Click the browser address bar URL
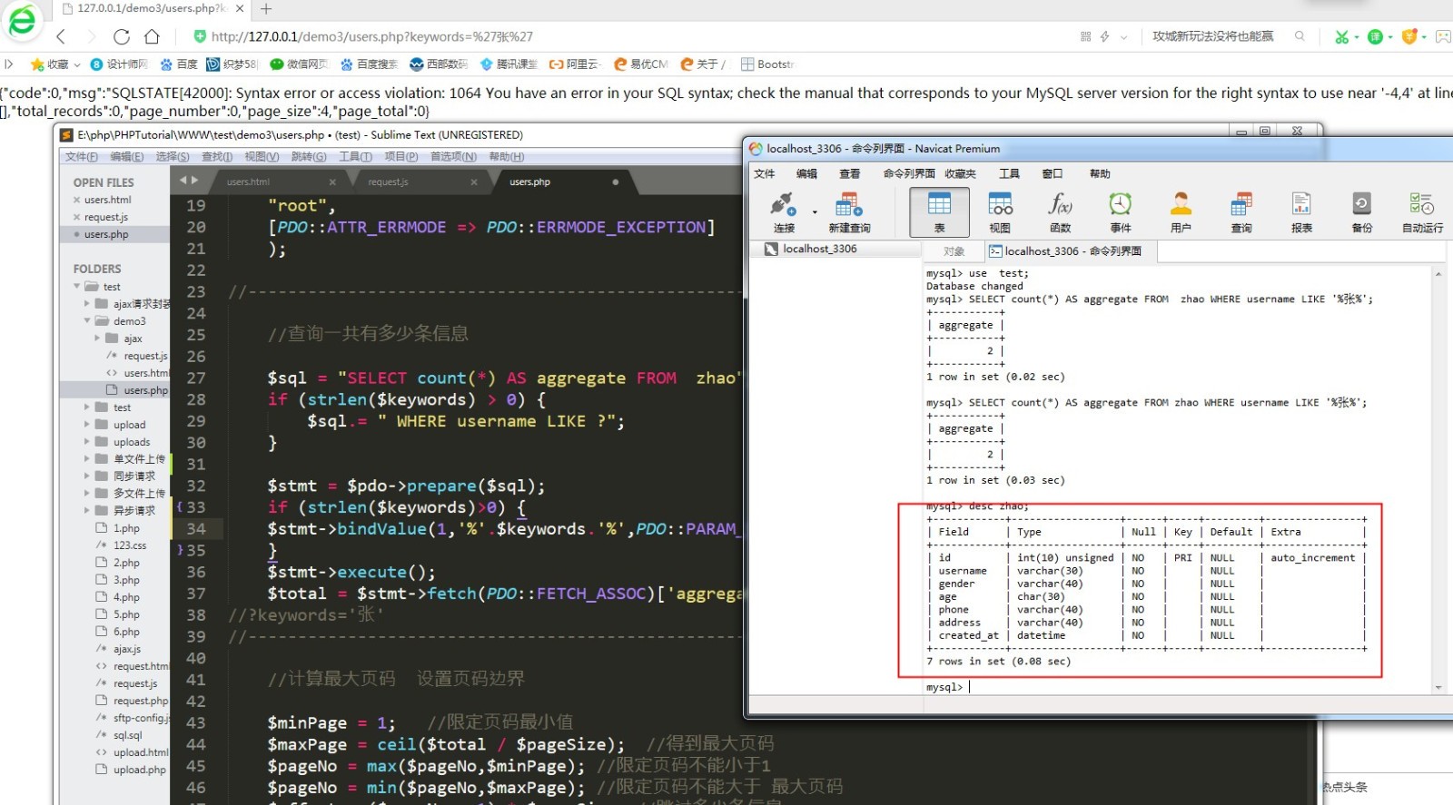This screenshot has width=1453, height=805. point(372,36)
